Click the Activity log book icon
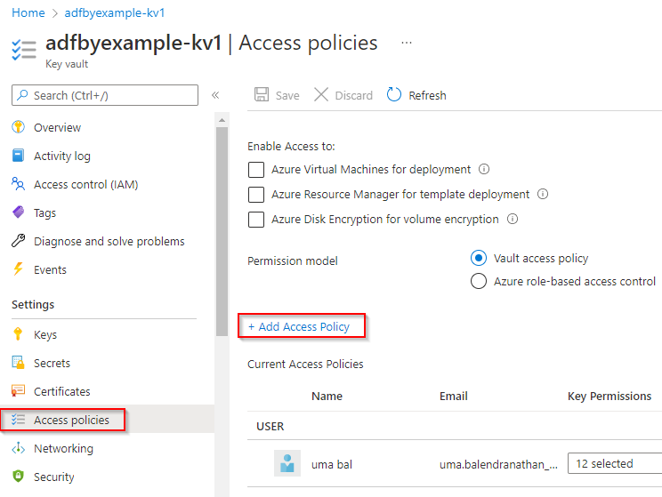The height and width of the screenshot is (497, 662). pyautogui.click(x=18, y=156)
